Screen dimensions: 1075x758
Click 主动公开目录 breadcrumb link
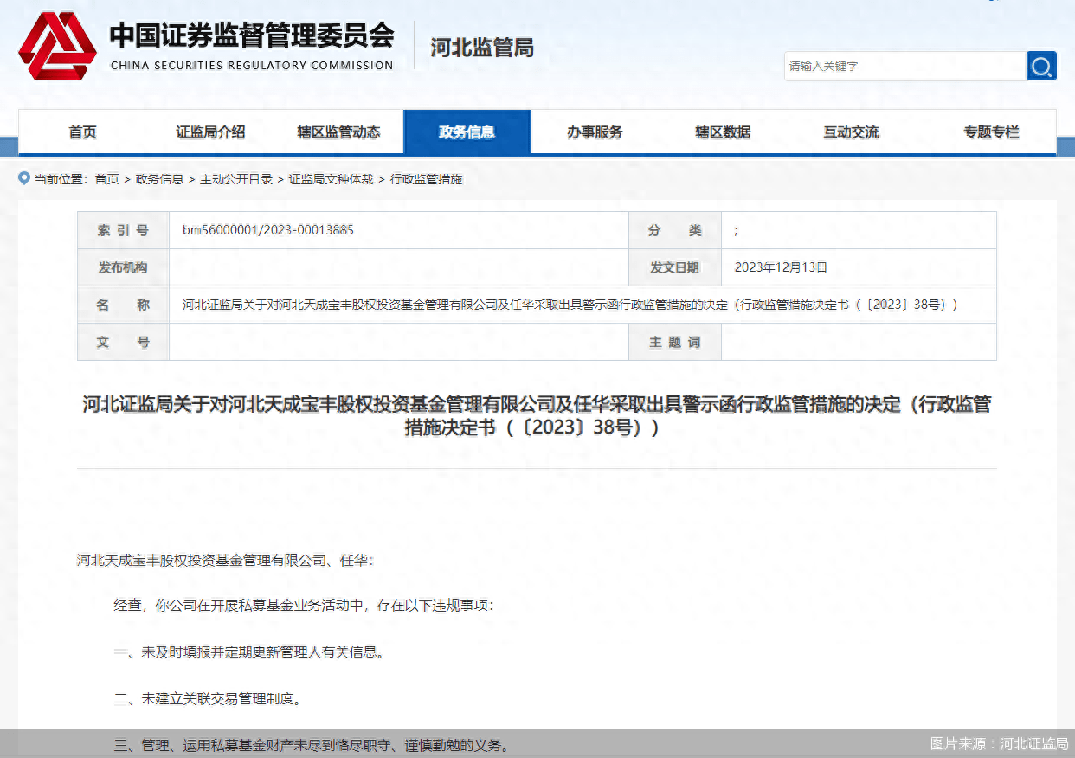(x=236, y=179)
